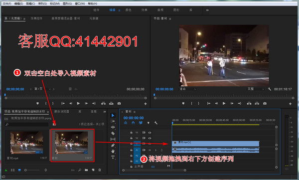
Task: Open 文件(F) menu
Action: click(7, 3)
